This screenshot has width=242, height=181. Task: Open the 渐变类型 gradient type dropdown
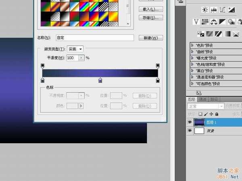pos(75,49)
